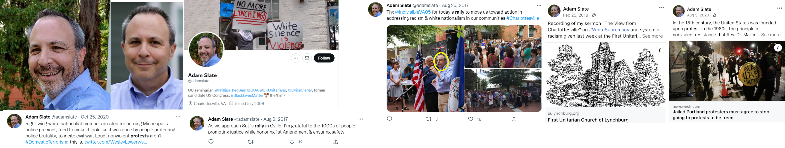Screen dimensions: 785x148
Task: Open the three-dot more options beside Follow
Action: [x=295, y=58]
